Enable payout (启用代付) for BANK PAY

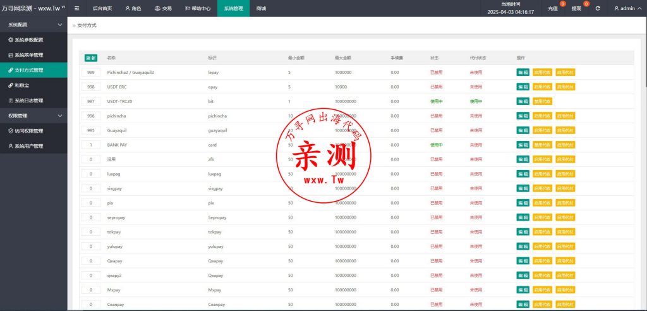pos(565,145)
